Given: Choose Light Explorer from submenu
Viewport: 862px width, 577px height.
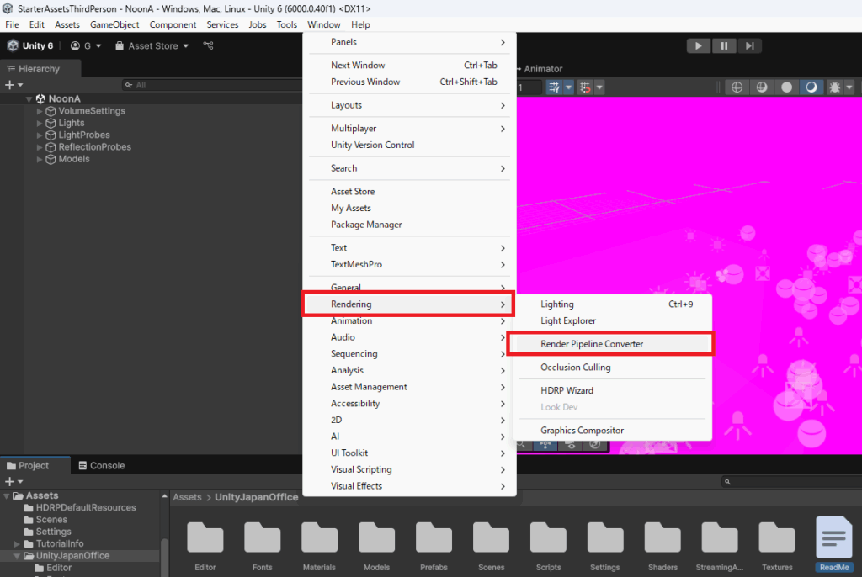Looking at the screenshot, I should (613, 321).
